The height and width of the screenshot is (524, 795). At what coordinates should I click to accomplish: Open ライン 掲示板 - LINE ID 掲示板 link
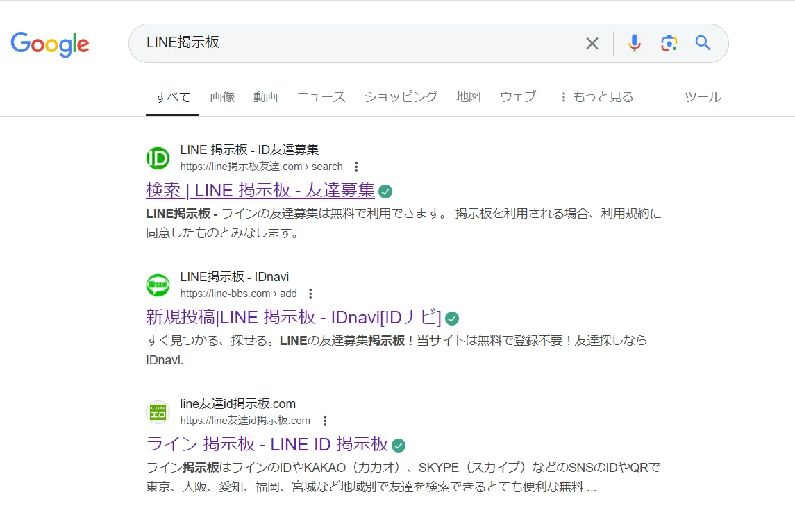(x=267, y=444)
